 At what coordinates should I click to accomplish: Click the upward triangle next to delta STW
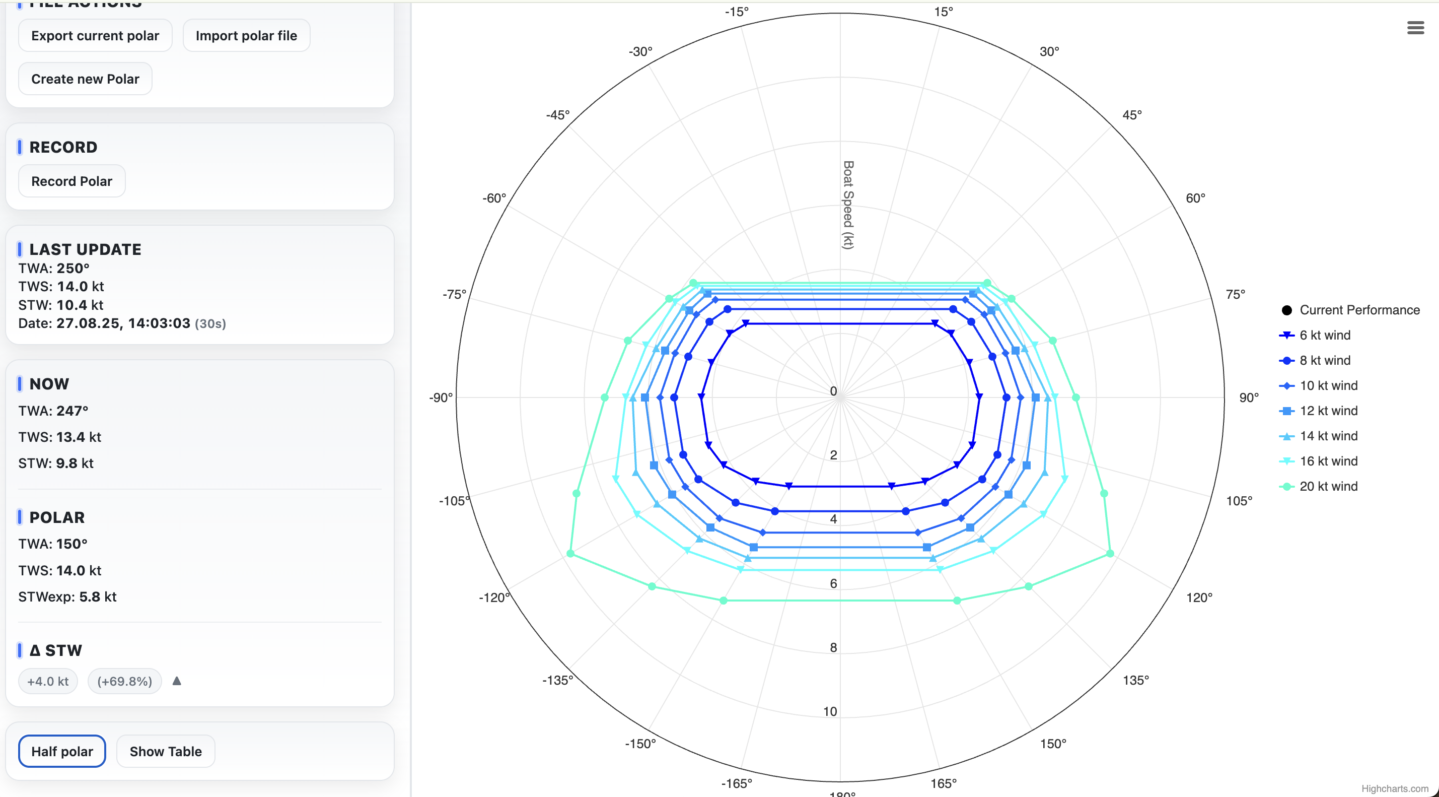177,681
